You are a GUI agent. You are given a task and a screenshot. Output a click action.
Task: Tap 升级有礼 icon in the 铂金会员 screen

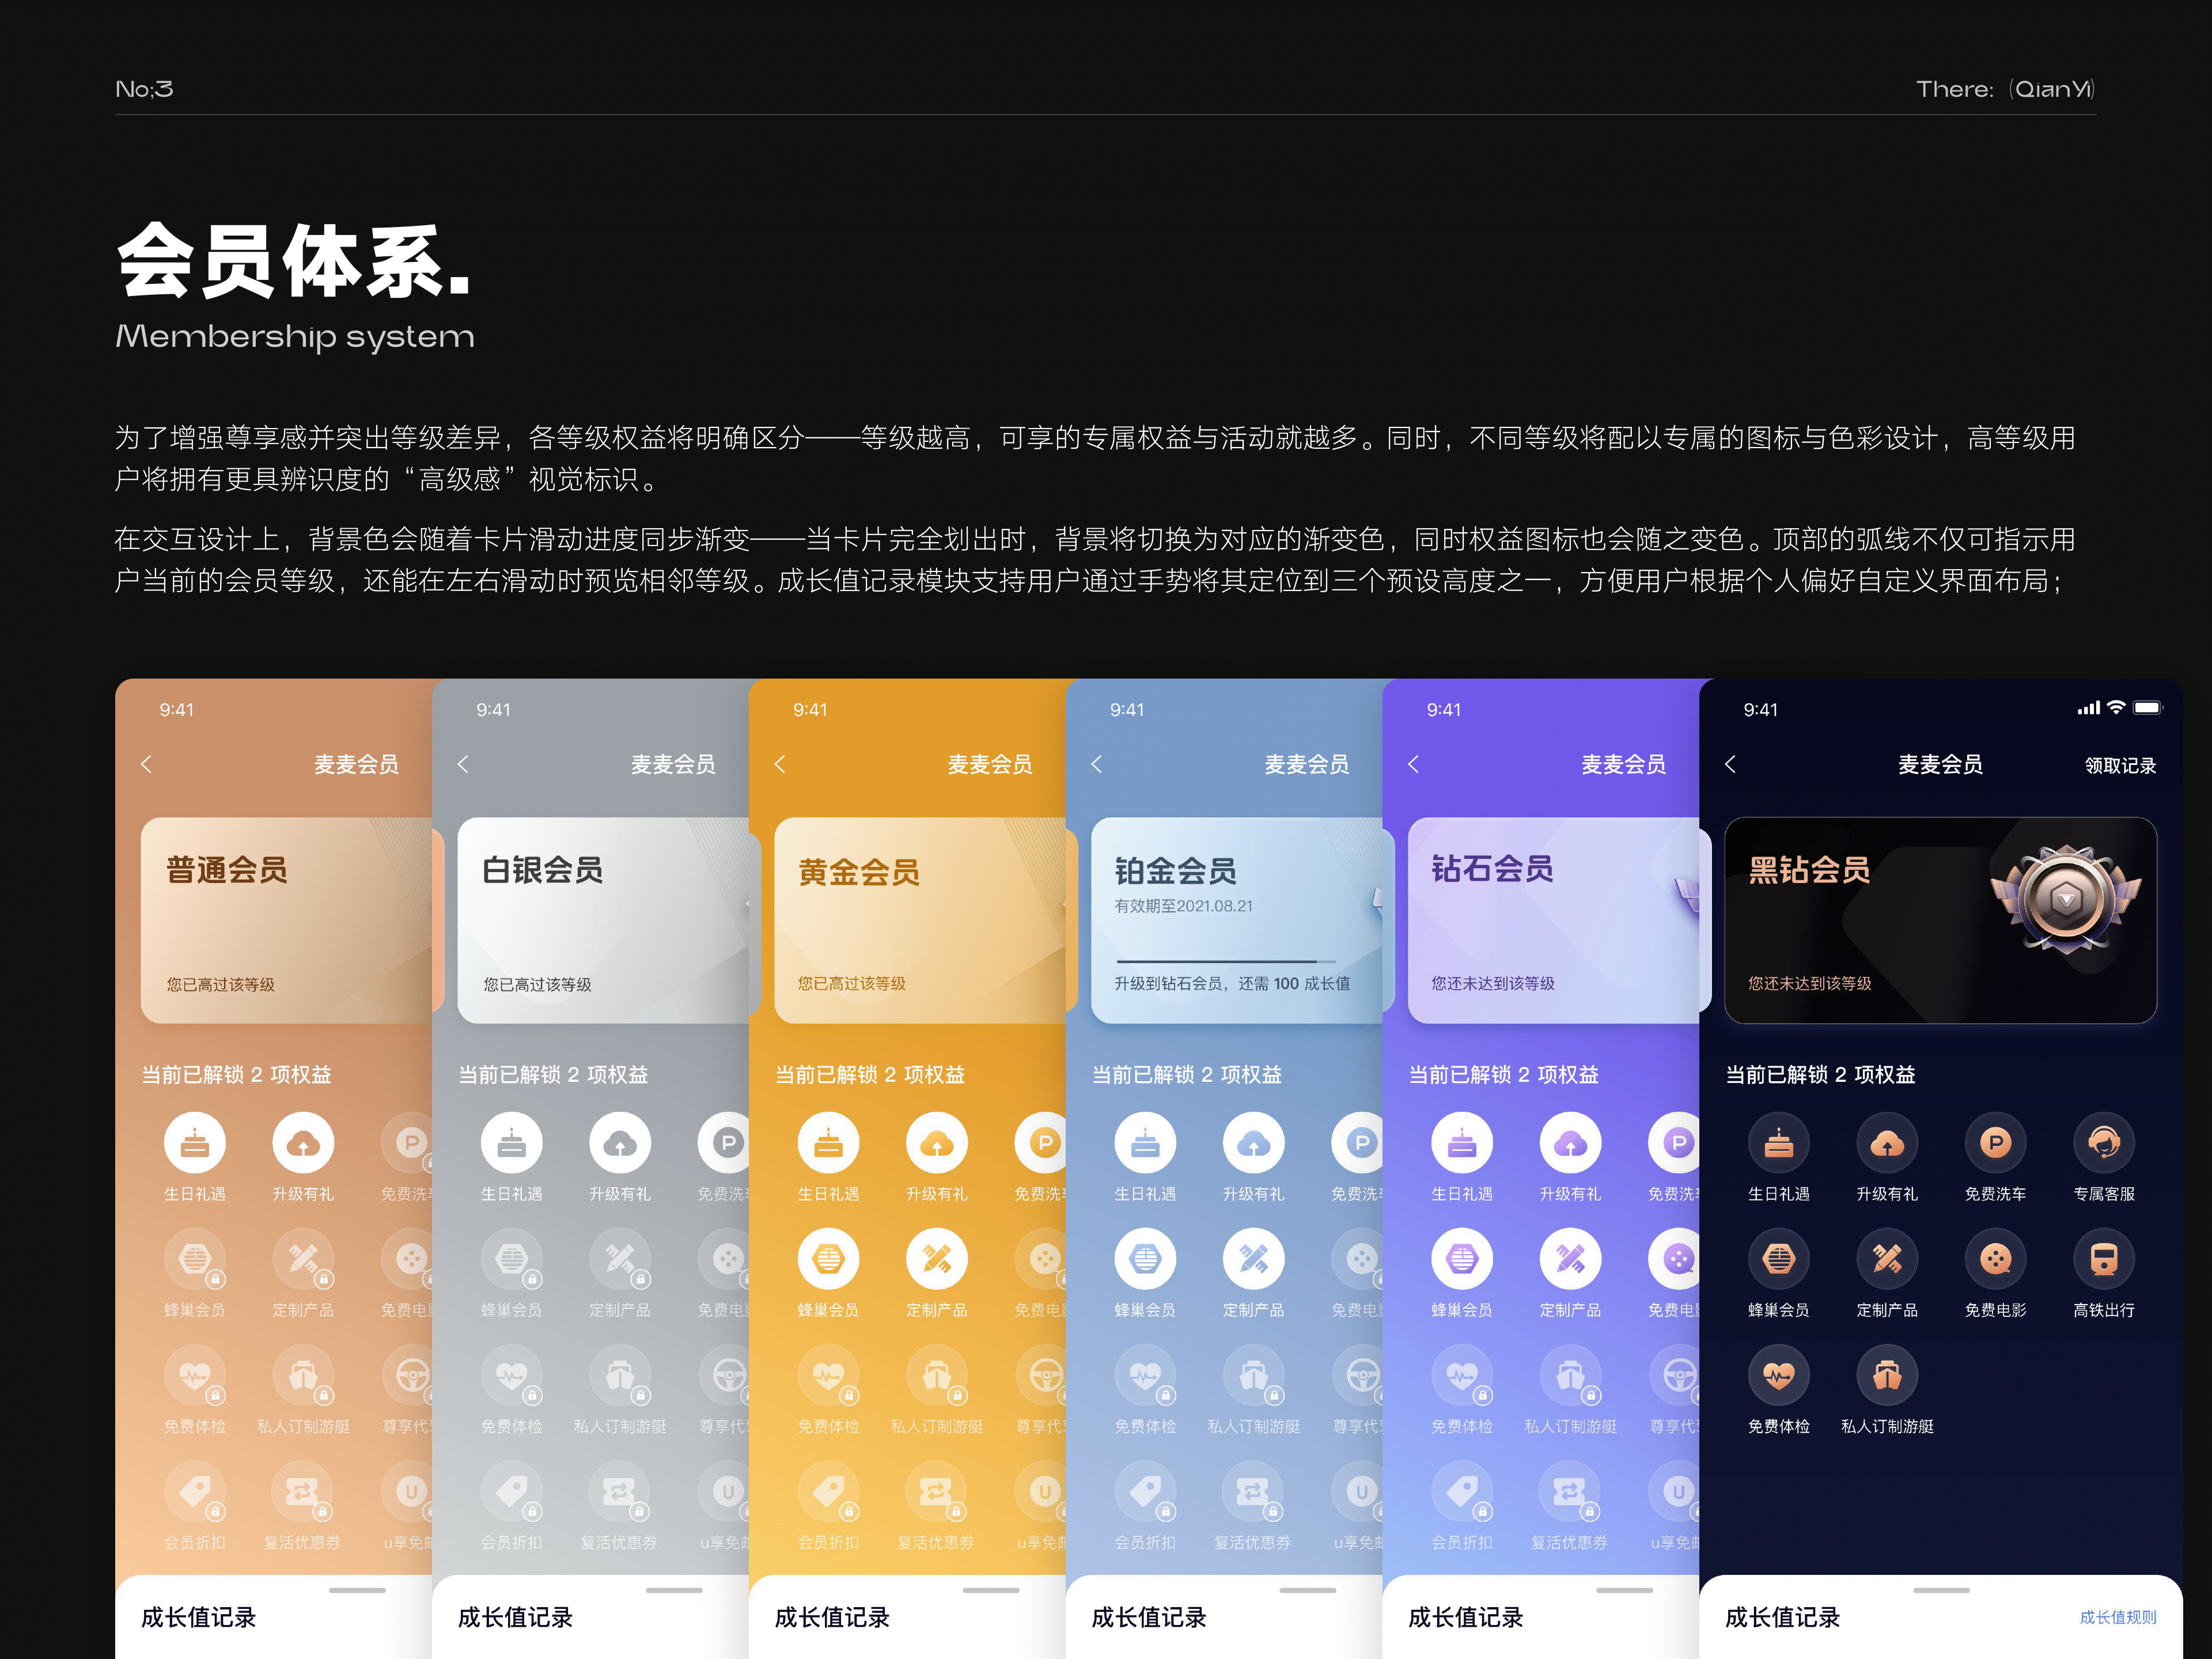pos(1254,1143)
